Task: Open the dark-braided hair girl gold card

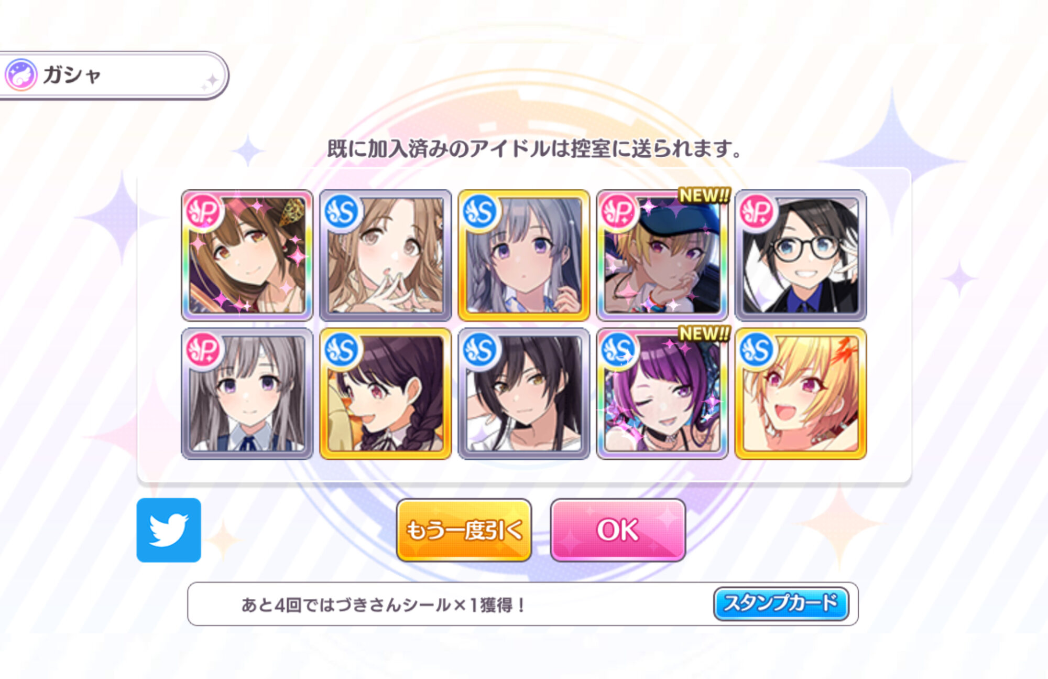Action: click(385, 394)
